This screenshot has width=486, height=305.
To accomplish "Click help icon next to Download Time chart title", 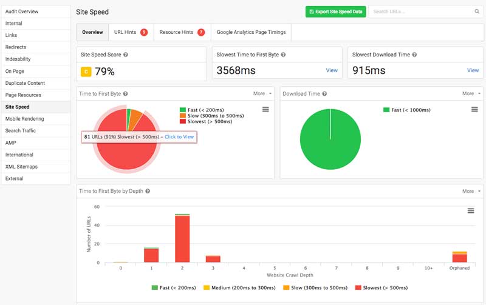I will pyautogui.click(x=325, y=94).
